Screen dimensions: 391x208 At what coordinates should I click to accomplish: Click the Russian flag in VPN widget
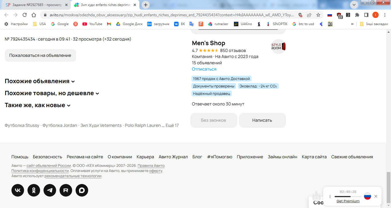tap(368, 196)
